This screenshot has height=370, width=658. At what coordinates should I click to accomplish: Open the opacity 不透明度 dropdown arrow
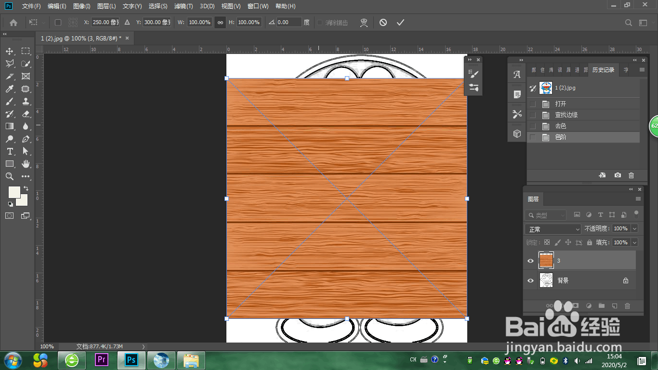(x=634, y=229)
